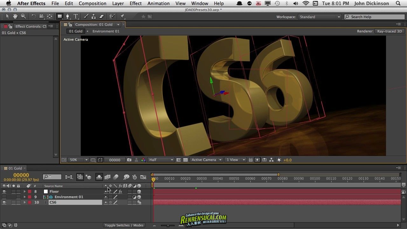Screen dimensions: 407x229
Task: Open the Comp Flowchart view
Action: [x=271, y=160]
